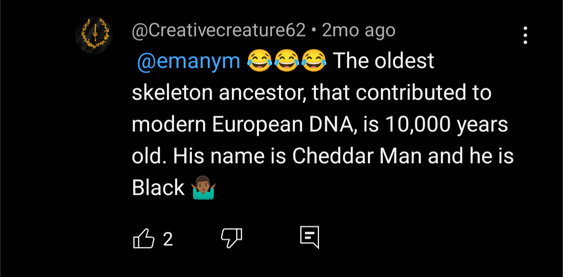This screenshot has width=563, height=277.
Task: Click the "10,000 years" text
Action: [446, 125]
